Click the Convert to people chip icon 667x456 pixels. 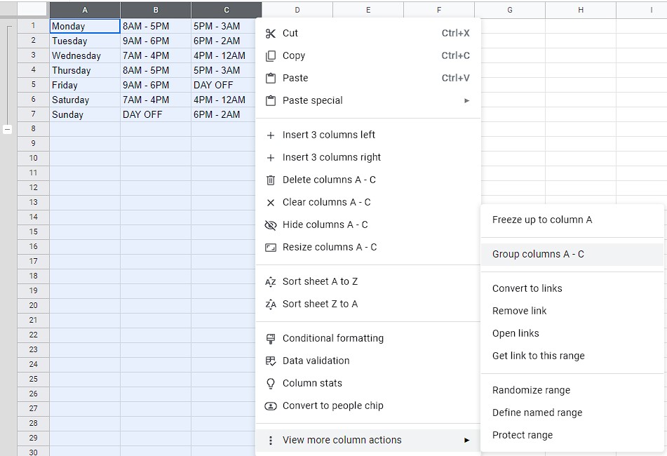tap(271, 405)
